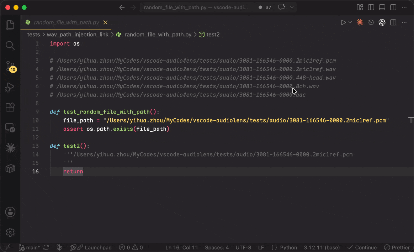Open the Accounts menu icon
This screenshot has width=414, height=252.
10,212
